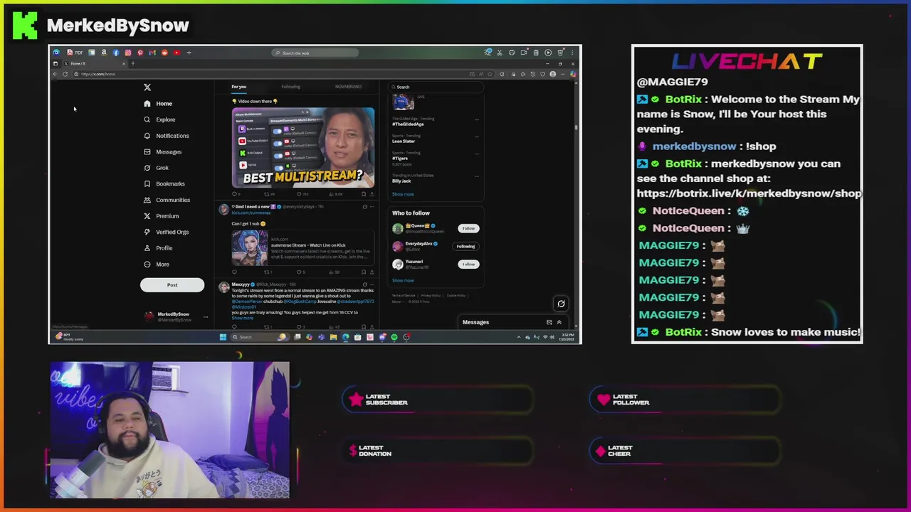Open the summerae Stream link card
Screen dimensions: 911x512
click(x=303, y=248)
